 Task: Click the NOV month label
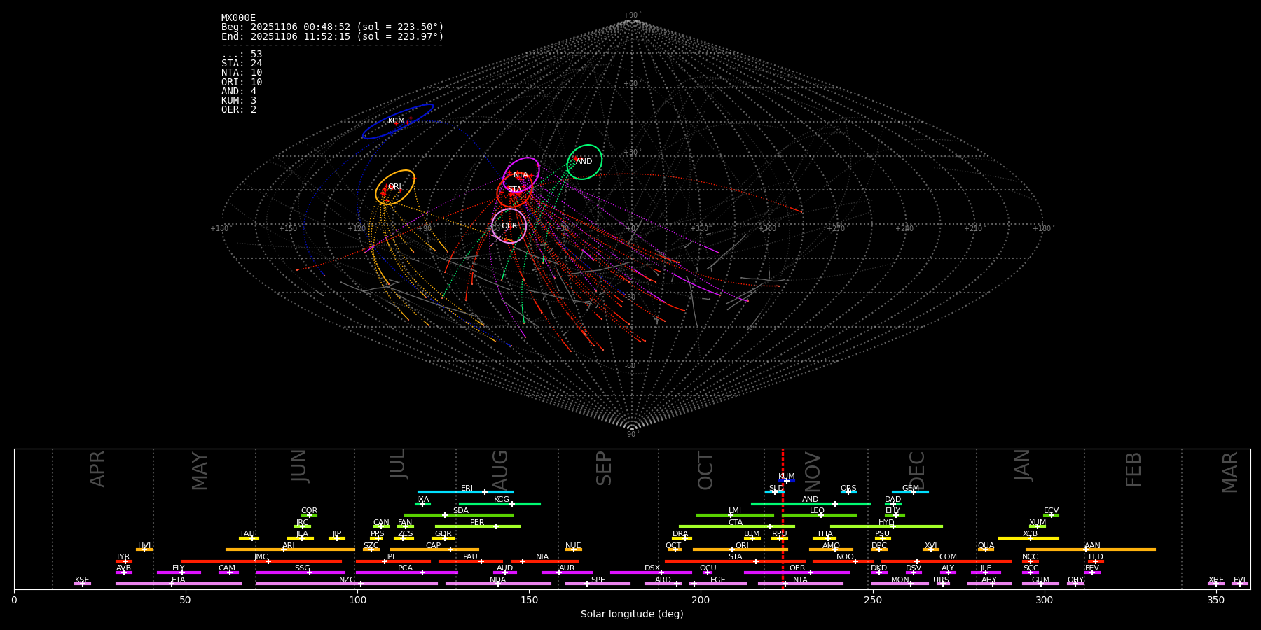[813, 472]
